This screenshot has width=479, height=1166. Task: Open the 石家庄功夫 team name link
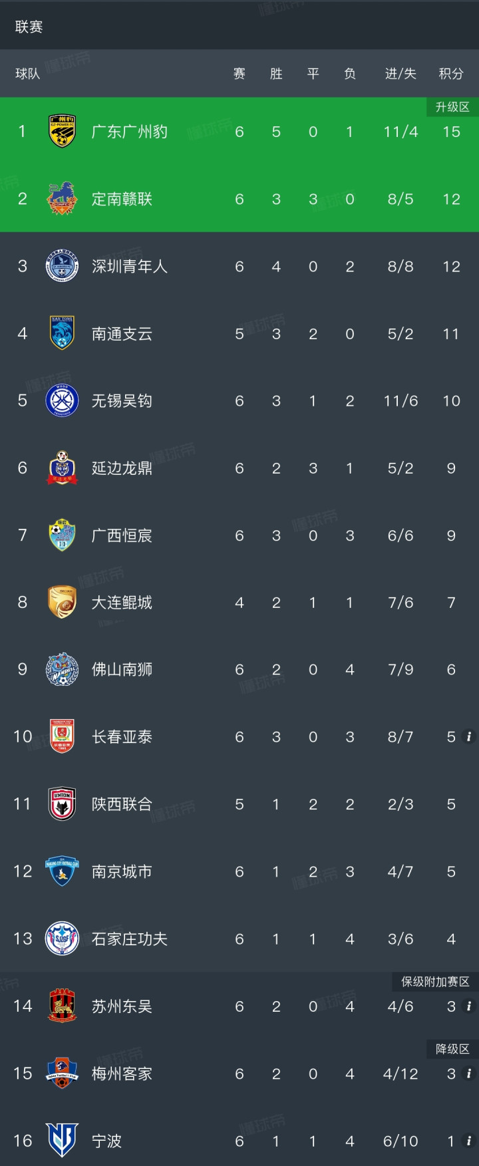(x=129, y=939)
